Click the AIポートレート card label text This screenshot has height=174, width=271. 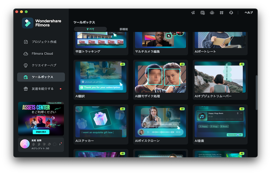tap(205, 51)
